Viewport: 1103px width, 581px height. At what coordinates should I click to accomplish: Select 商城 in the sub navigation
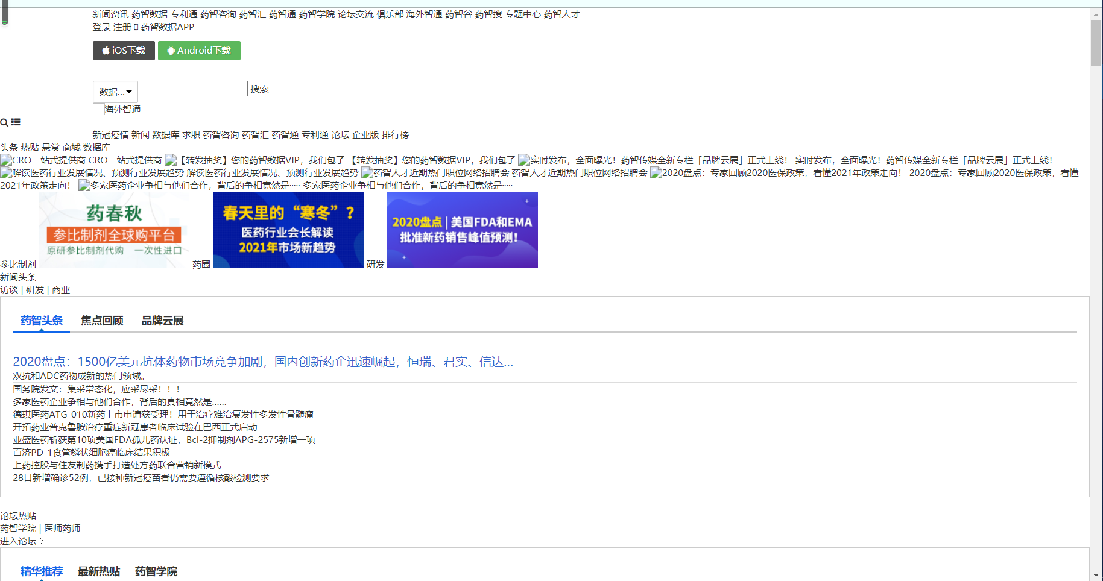pyautogui.click(x=71, y=148)
